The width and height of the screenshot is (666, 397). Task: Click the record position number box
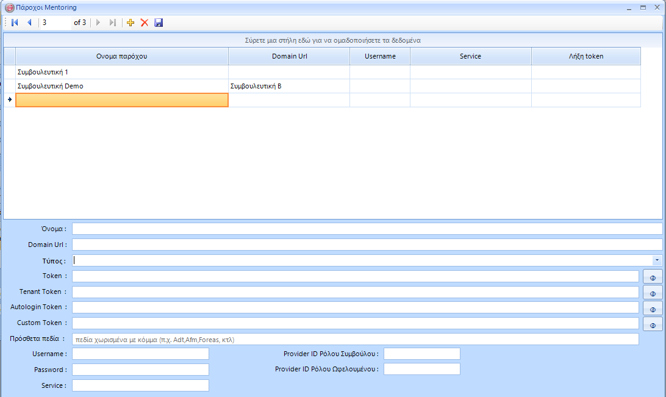(55, 23)
